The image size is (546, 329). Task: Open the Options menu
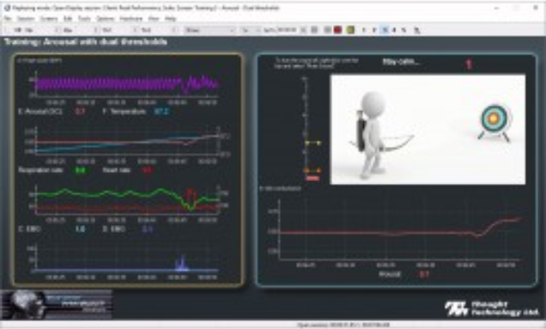(105, 19)
